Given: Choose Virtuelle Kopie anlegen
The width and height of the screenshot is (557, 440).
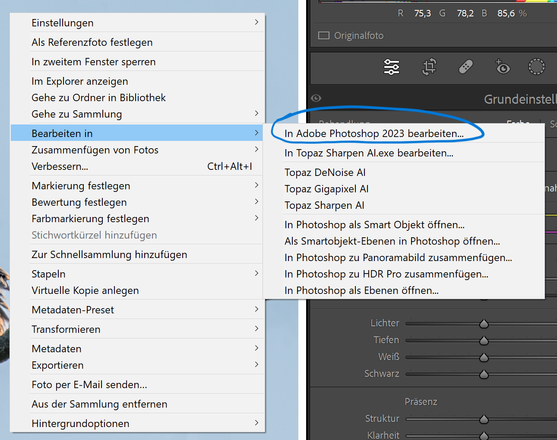Looking at the screenshot, I should coord(137,290).
